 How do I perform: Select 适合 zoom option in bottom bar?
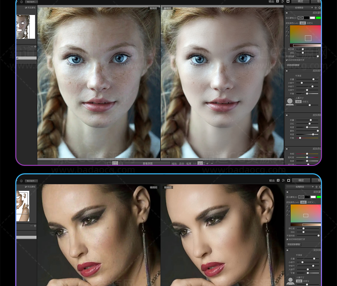(x=182, y=164)
